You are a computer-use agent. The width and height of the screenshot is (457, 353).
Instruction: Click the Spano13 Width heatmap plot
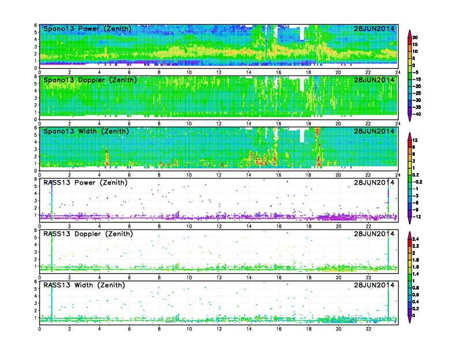click(219, 149)
